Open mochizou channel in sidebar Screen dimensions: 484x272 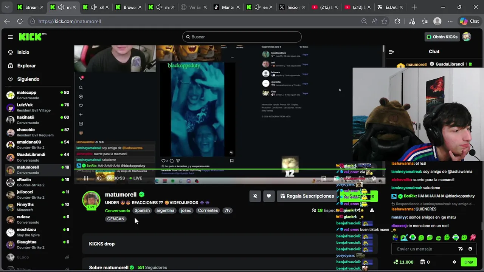point(38,232)
